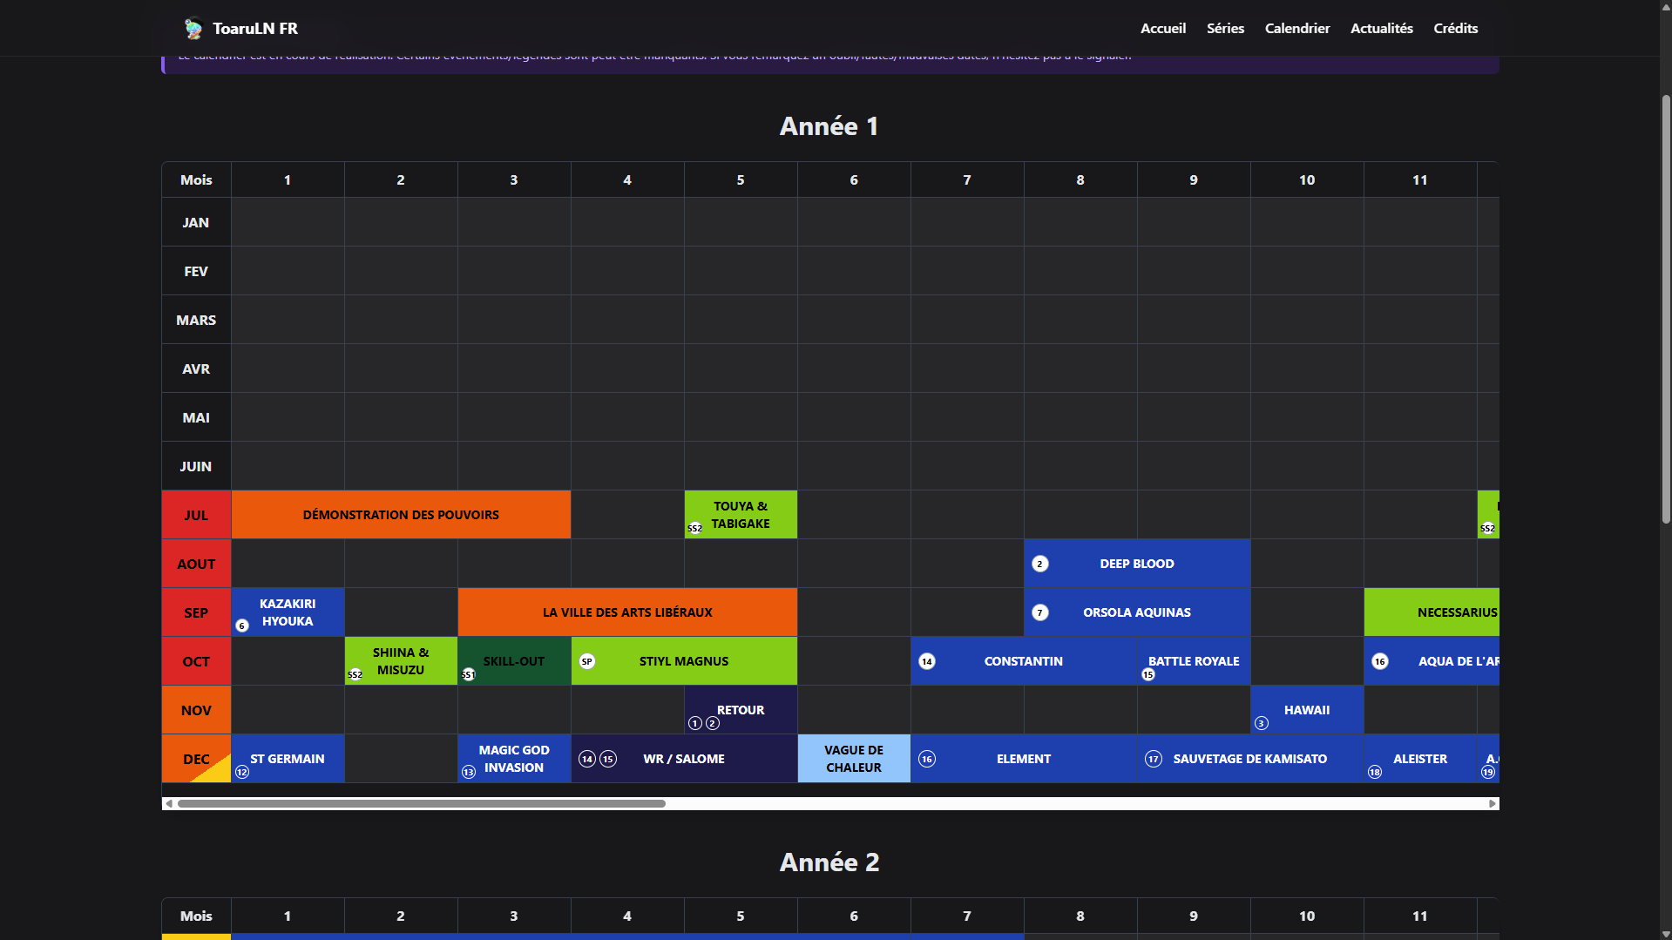Image resolution: width=1672 pixels, height=940 pixels.
Task: Click volume badge 7 on Orsola Aquinas
Action: pyautogui.click(x=1039, y=612)
